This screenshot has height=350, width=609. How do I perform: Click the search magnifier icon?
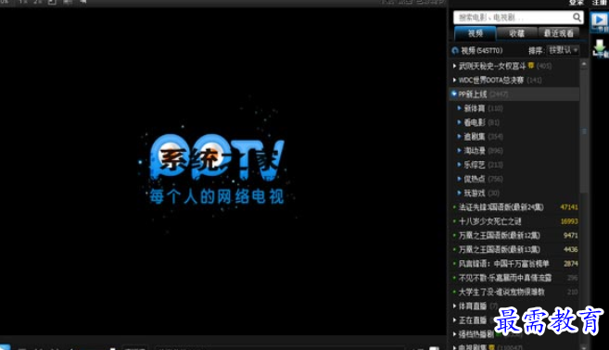577,17
